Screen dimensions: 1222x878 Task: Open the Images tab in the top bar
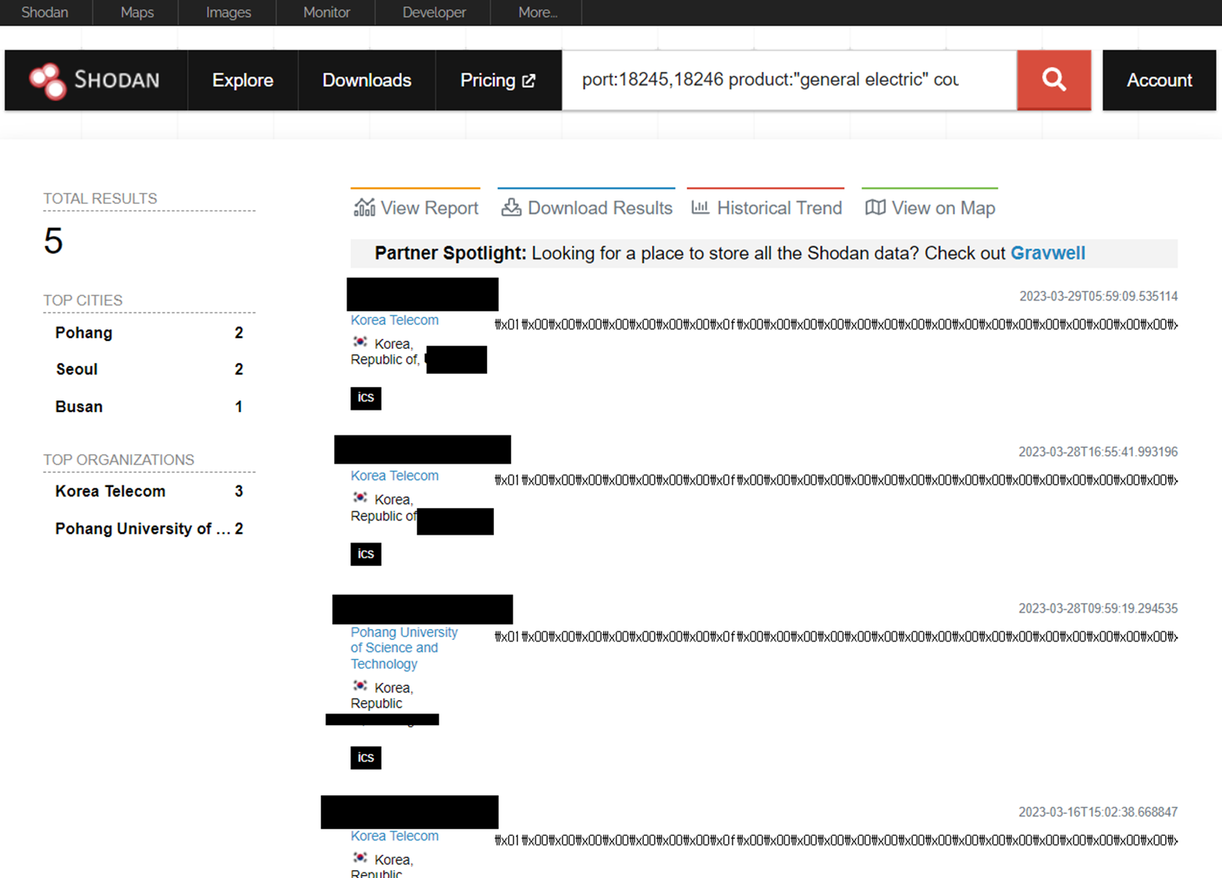228,12
